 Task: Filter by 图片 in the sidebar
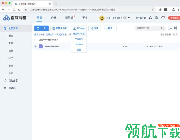click(11, 36)
